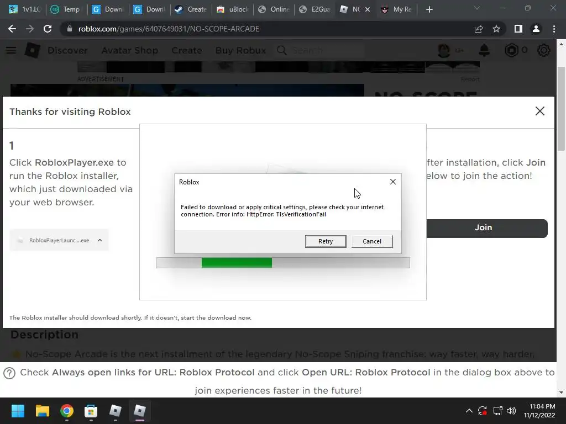Viewport: 566px width, 424px height.
Task: Switch to the Steam Create tab
Action: pyautogui.click(x=191, y=9)
